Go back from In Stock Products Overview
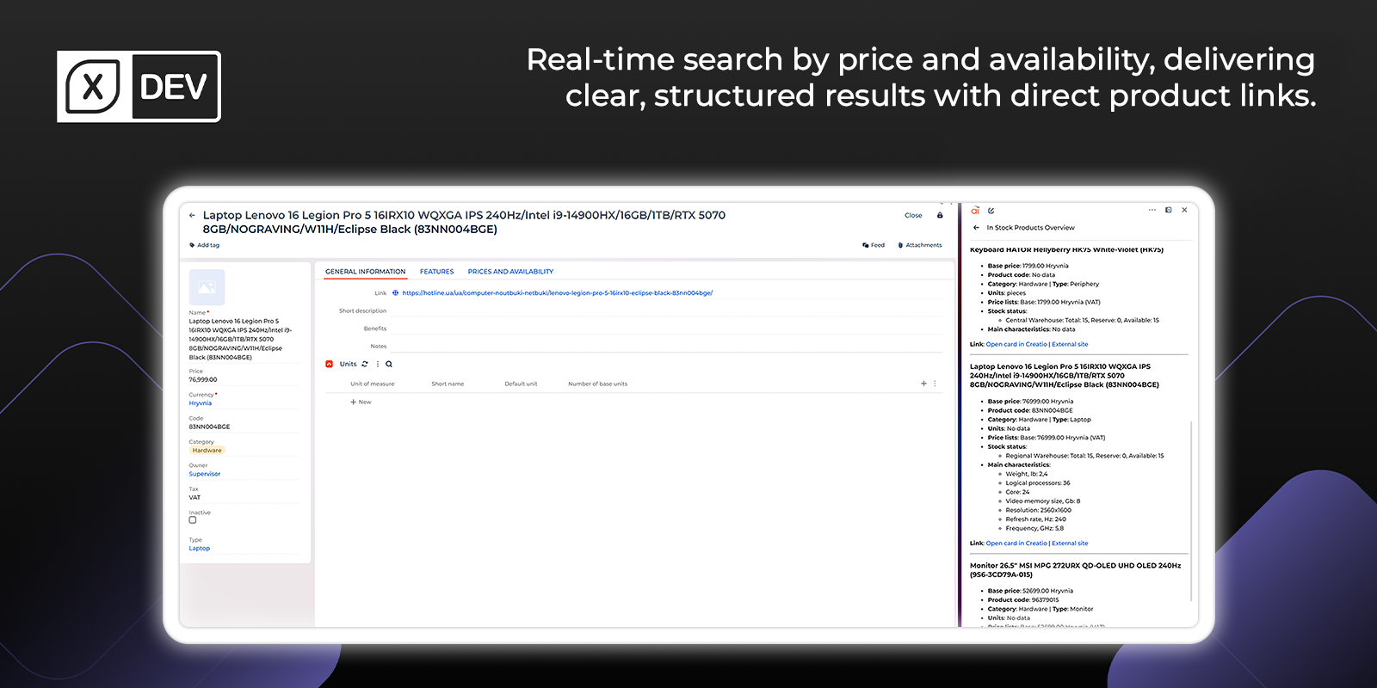 coord(976,228)
